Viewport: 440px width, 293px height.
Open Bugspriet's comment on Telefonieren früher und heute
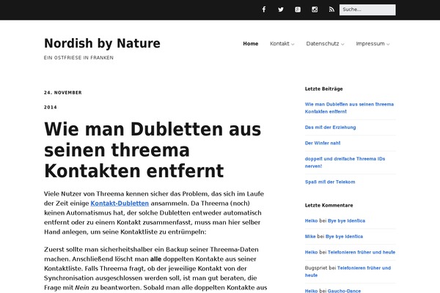click(348, 272)
